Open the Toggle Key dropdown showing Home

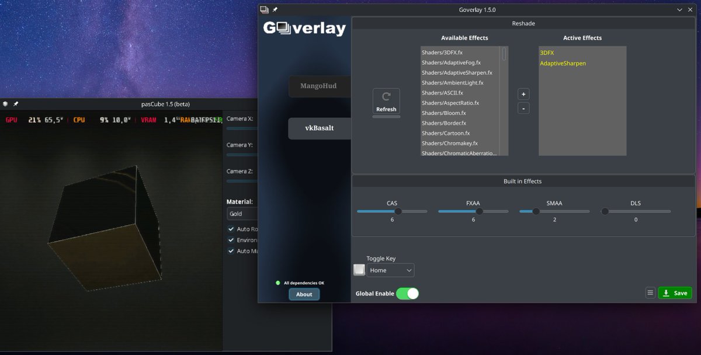[x=390, y=270]
